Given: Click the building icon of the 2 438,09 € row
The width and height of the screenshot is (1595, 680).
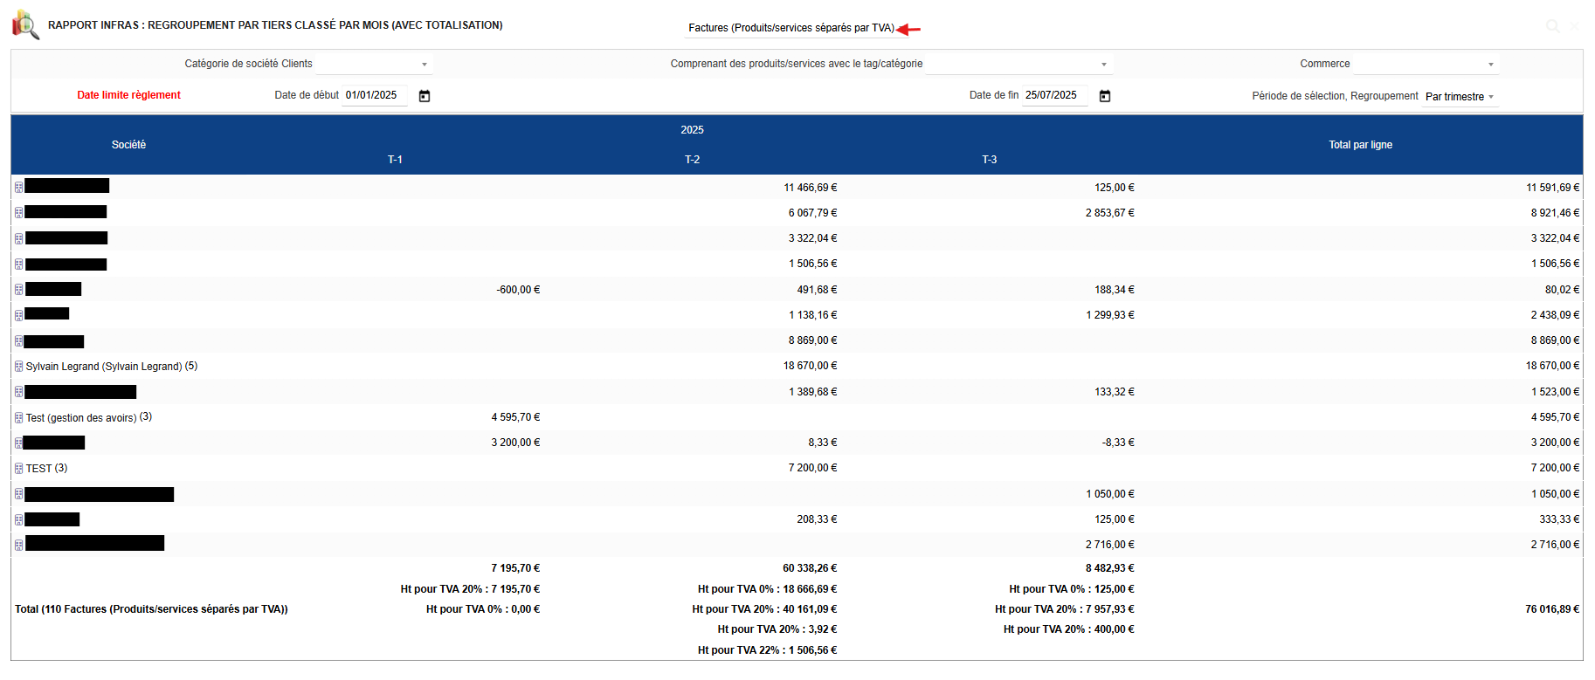Looking at the screenshot, I should (x=18, y=315).
